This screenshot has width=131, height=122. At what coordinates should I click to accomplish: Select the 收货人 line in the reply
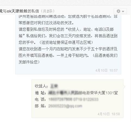pyautogui.click(x=46, y=86)
